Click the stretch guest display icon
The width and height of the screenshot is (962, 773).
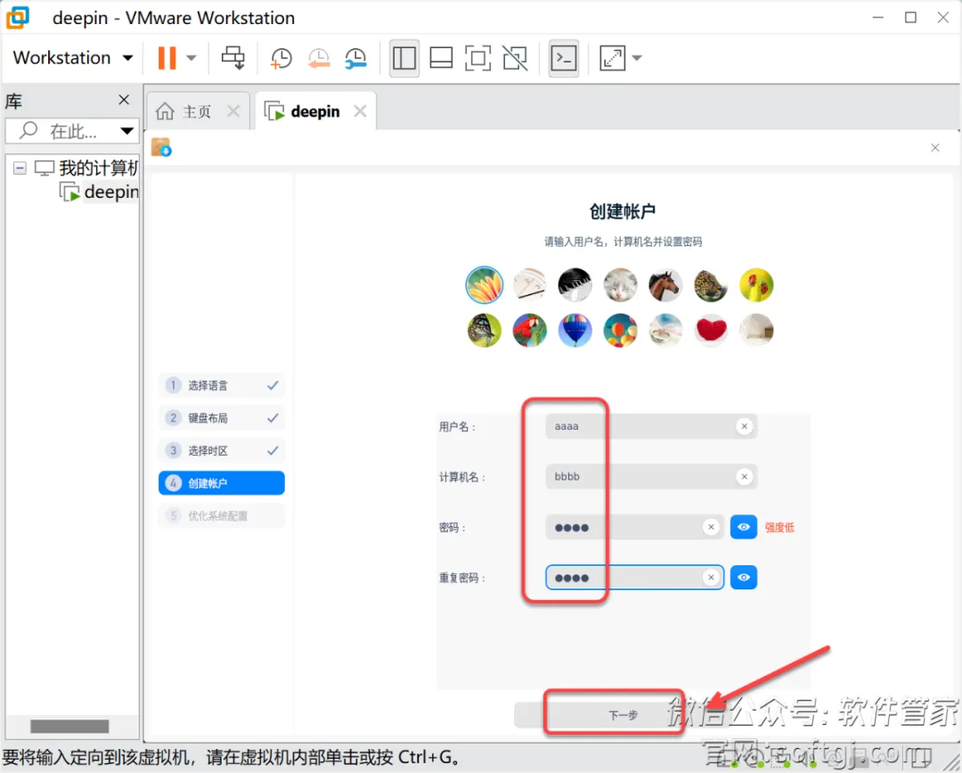point(612,58)
